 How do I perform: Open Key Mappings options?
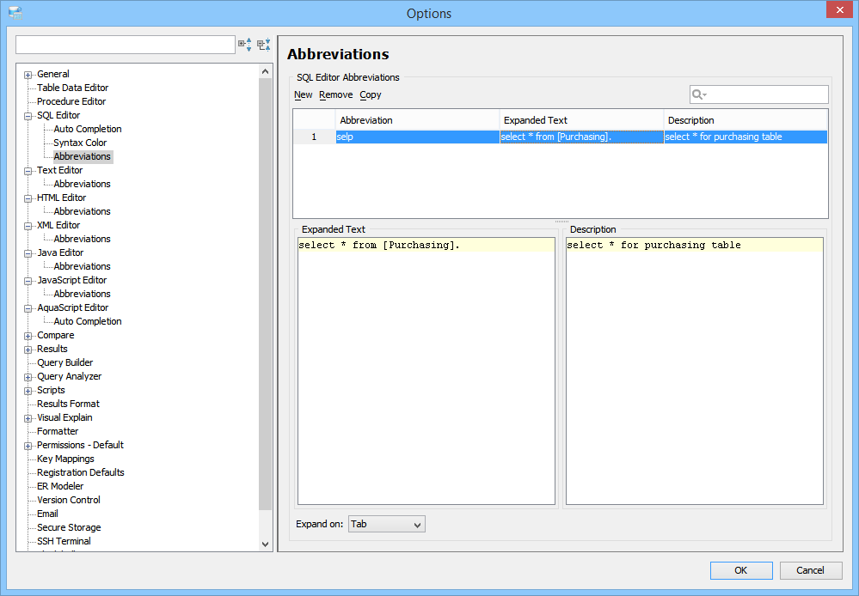[65, 459]
